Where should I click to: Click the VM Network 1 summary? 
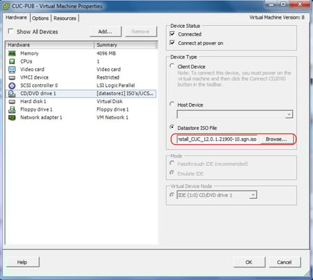(x=113, y=118)
